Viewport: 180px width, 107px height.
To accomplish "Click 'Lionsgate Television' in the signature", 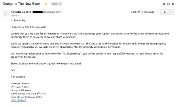I will pos(21,90).
